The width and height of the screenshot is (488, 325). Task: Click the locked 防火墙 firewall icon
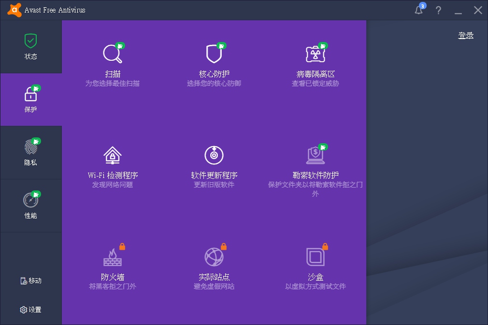(113, 257)
